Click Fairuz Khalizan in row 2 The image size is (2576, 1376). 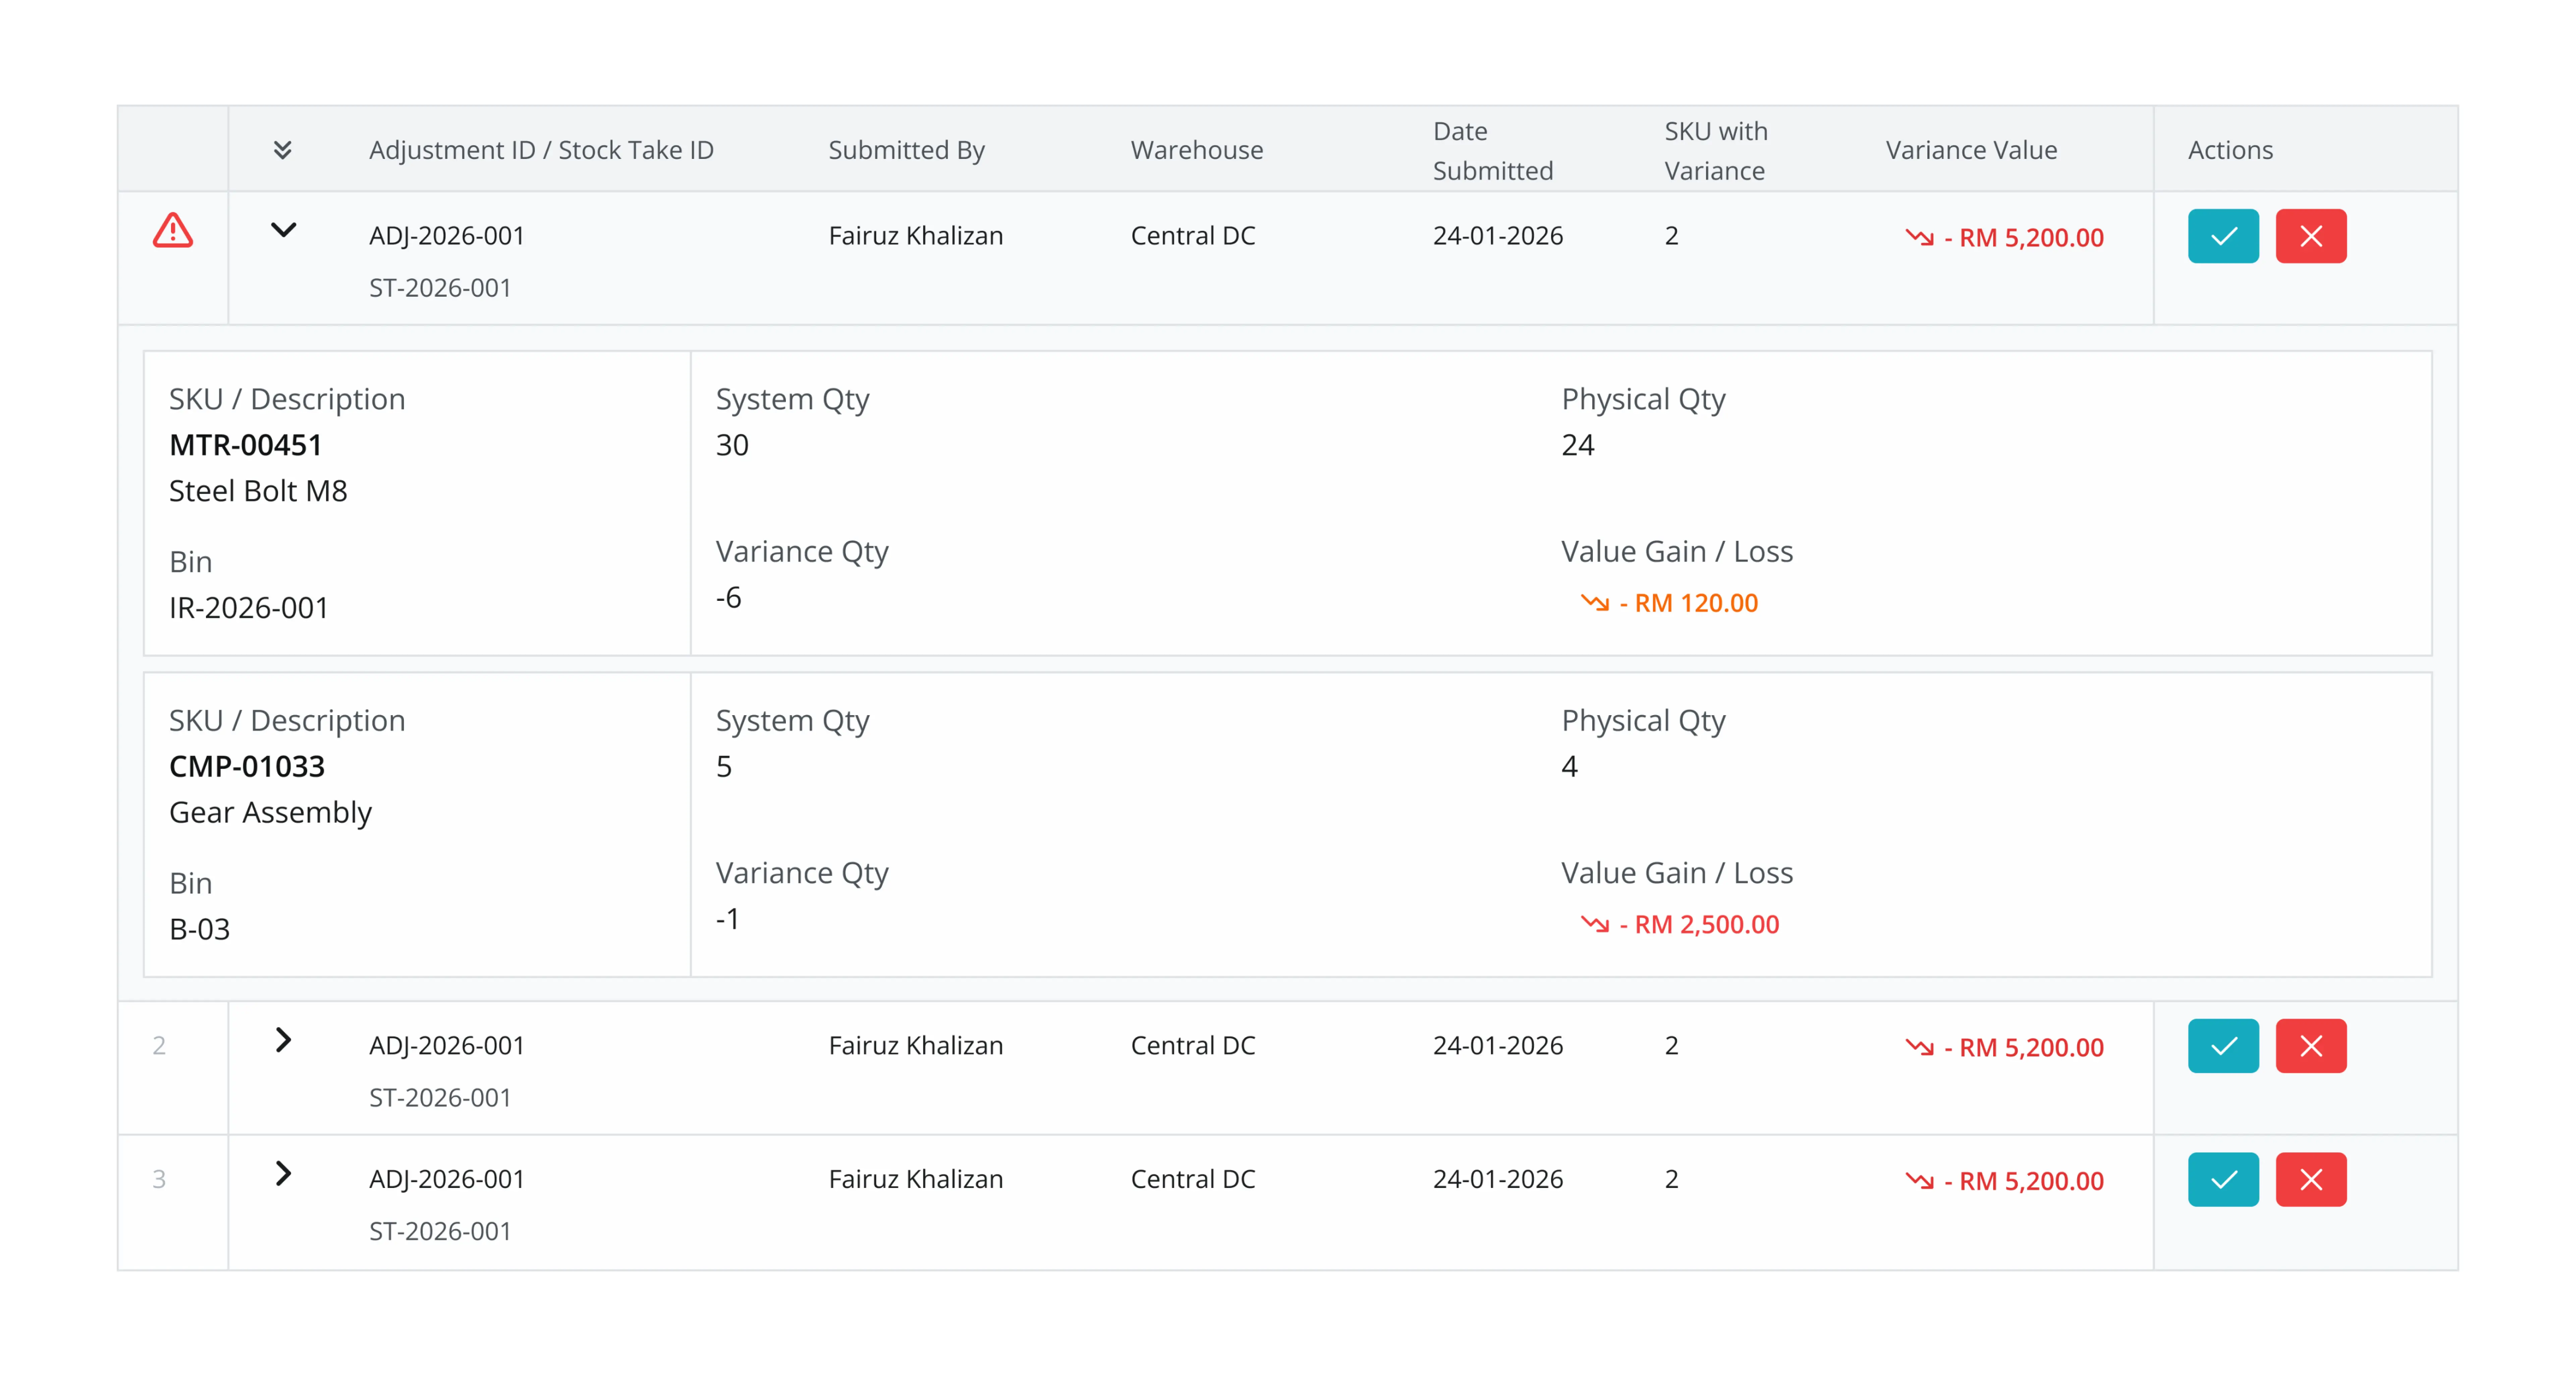916,1045
